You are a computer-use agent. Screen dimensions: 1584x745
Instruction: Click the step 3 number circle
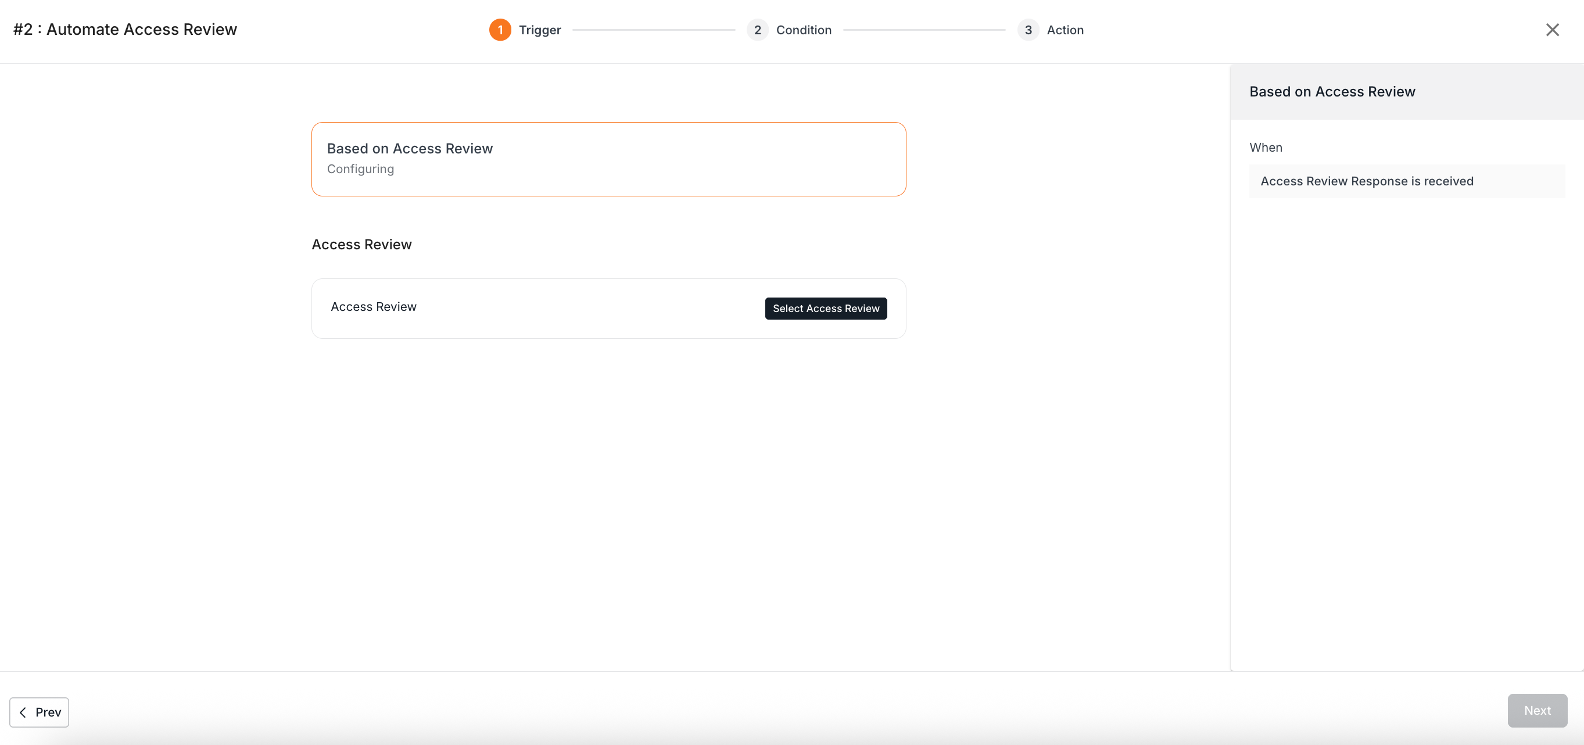1027,30
